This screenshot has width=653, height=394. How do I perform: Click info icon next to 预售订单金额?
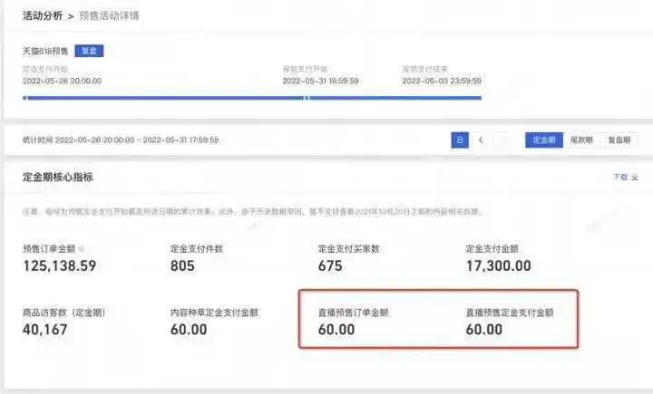(82, 249)
